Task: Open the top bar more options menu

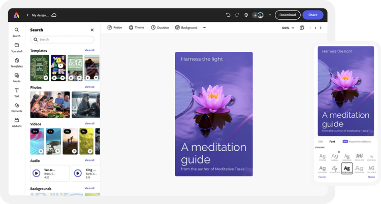Action: tap(269, 15)
